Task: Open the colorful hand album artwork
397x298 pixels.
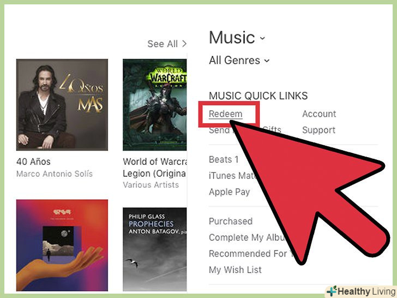Action: click(62, 245)
